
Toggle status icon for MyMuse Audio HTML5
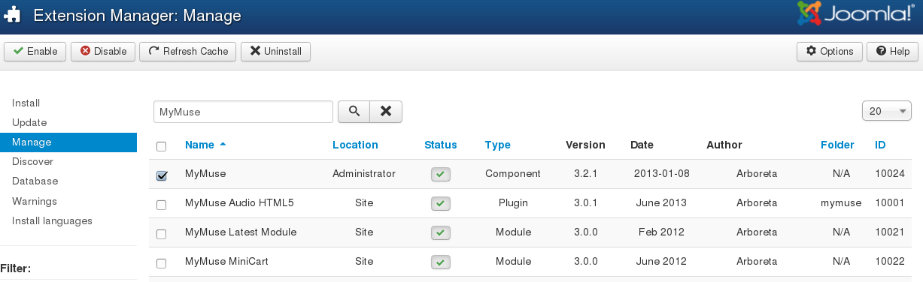click(x=441, y=203)
